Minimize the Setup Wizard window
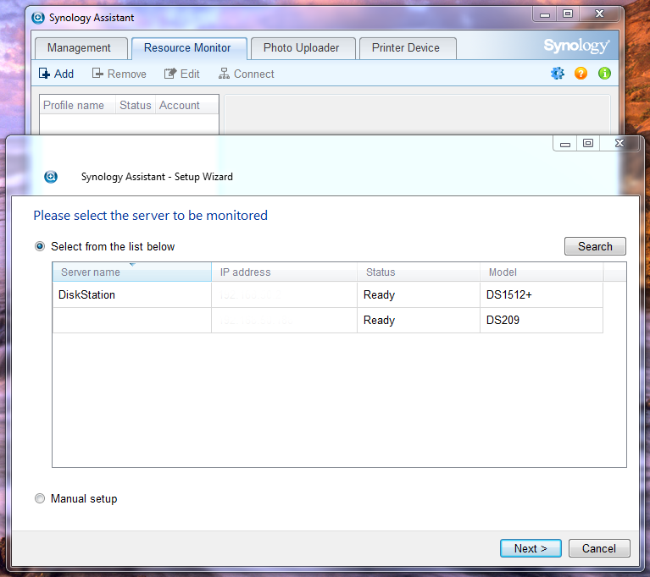 tap(565, 144)
